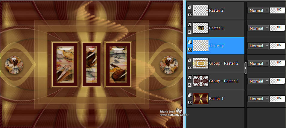Adjust the opacity slider of Raster 2
Viewport: 286px width, 128px height.
tap(278, 10)
